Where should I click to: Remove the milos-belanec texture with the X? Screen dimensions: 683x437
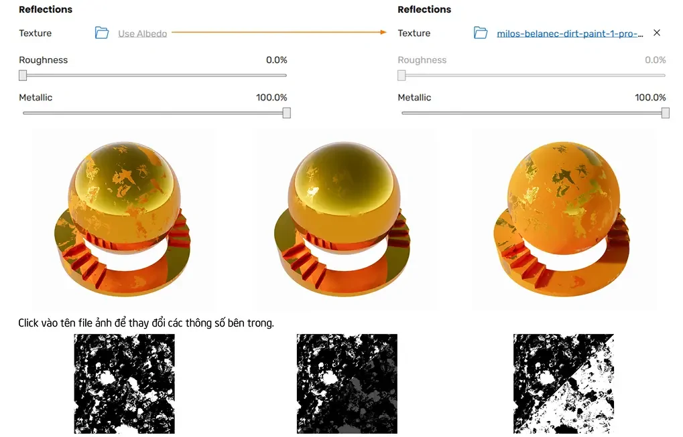[x=657, y=33]
